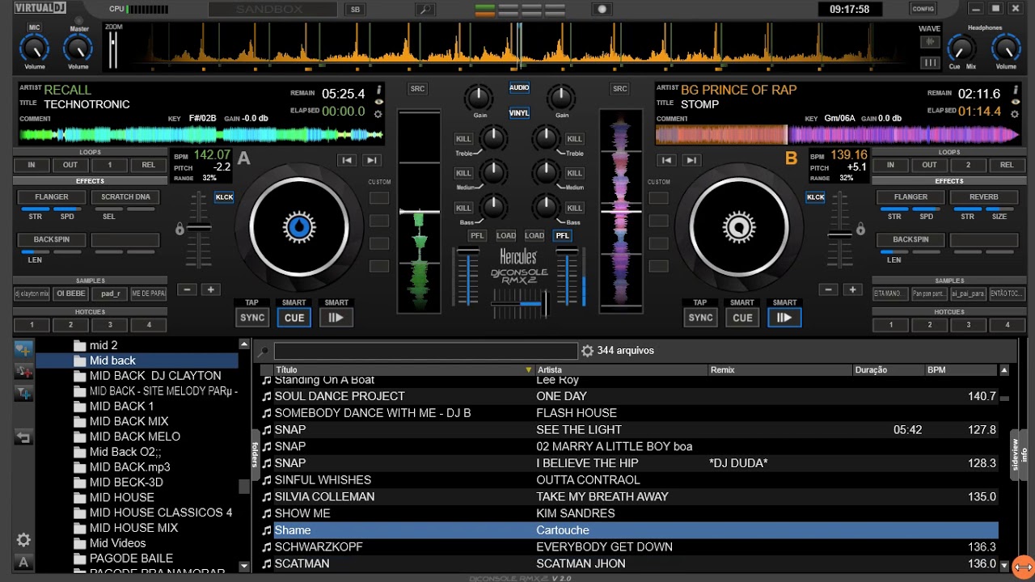This screenshot has width=1035, height=582.
Task: Select the MID HOUSE folder
Action: [122, 497]
